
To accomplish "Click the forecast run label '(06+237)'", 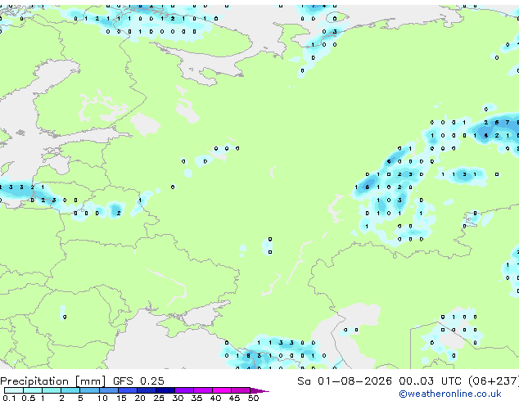I will (494, 381).
